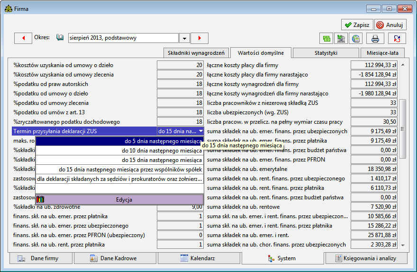Switch to the Miesiące-lata tab
The image size is (417, 272).
pyautogui.click(x=382, y=53)
